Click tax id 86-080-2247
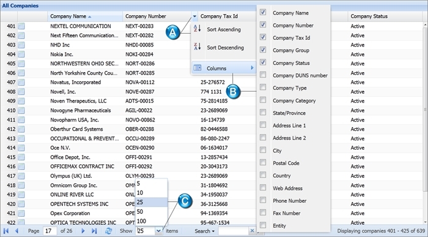The height and width of the screenshot is (237, 428). click(x=215, y=139)
